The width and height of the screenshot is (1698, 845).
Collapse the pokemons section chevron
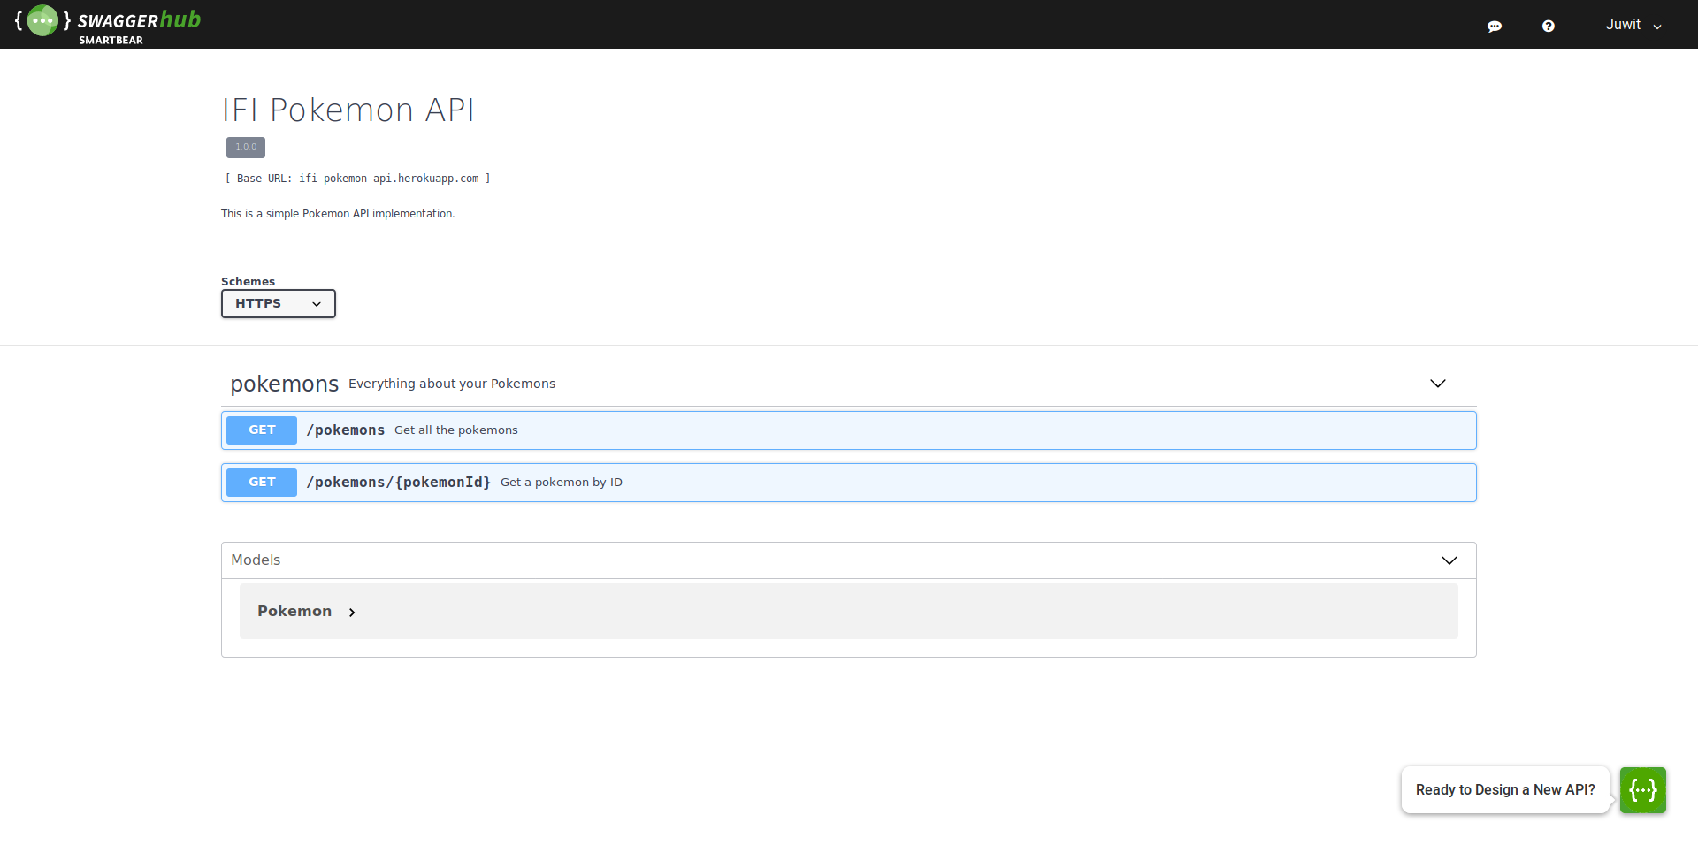coord(1437,384)
